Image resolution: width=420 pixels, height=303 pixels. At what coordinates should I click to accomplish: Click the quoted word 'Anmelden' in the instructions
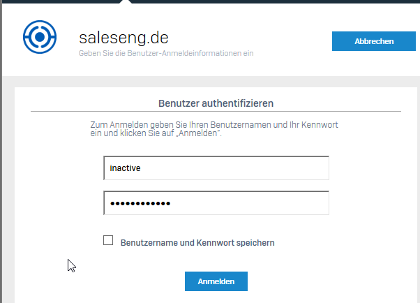(x=198, y=133)
